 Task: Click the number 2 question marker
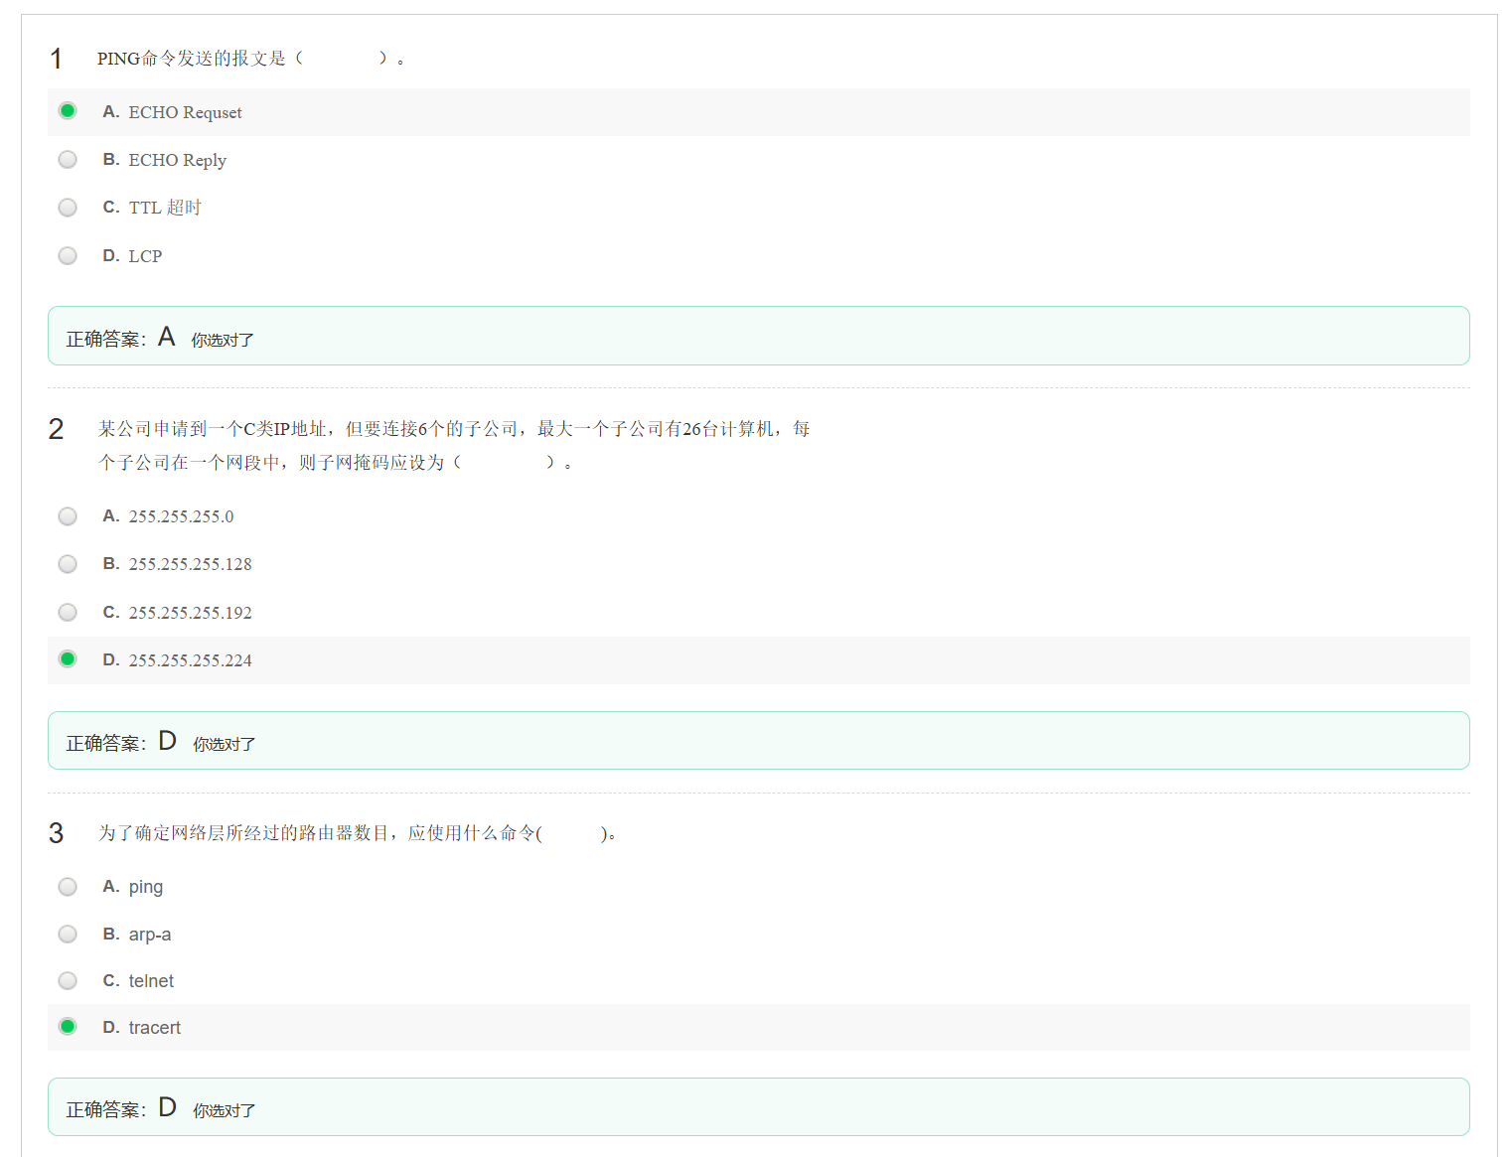click(x=56, y=429)
